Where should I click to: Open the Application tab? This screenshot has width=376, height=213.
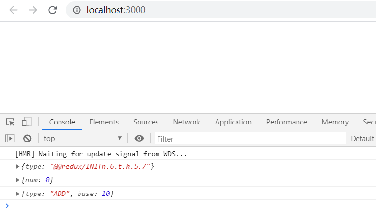pyautogui.click(x=233, y=122)
